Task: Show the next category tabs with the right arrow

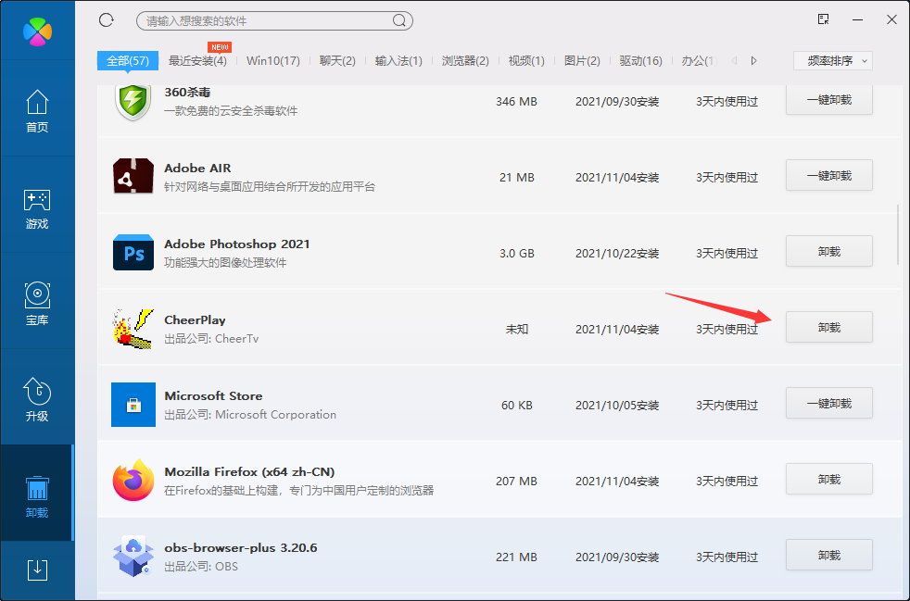Action: pyautogui.click(x=754, y=60)
